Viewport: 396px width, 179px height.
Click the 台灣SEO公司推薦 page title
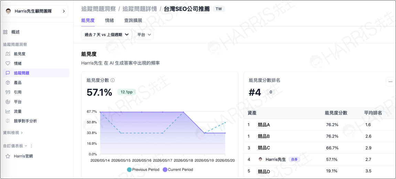pyautogui.click(x=186, y=9)
